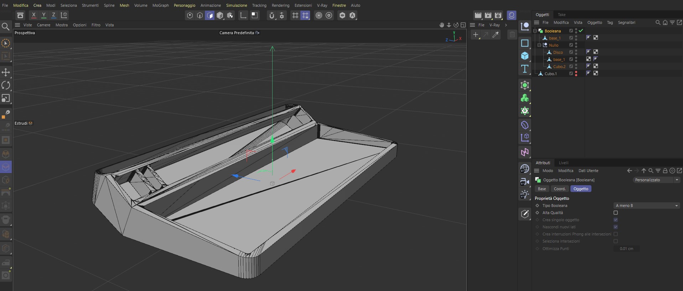Screen dimensions: 683x291
Task: Click the workplane grid icon
Action: coord(295,15)
